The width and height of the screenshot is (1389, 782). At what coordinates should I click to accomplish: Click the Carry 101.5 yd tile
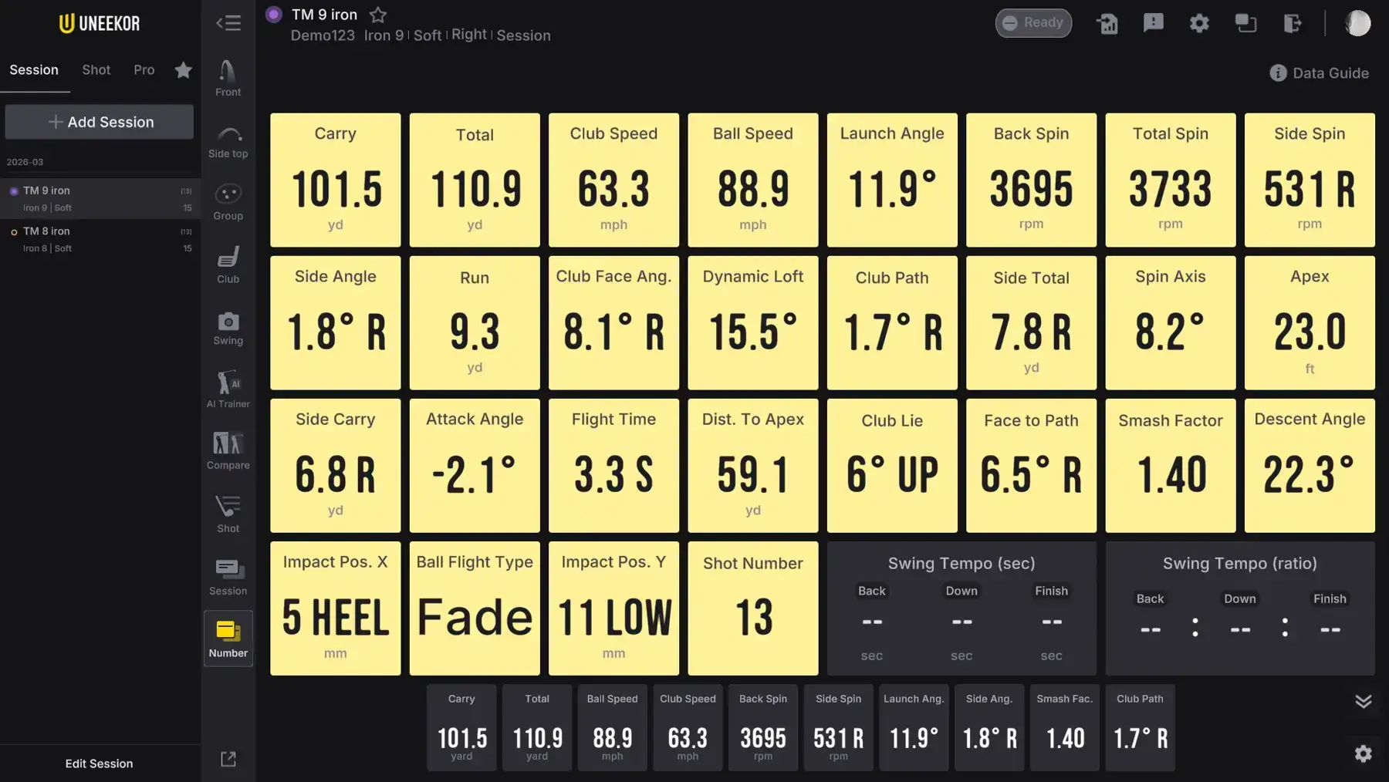click(336, 180)
